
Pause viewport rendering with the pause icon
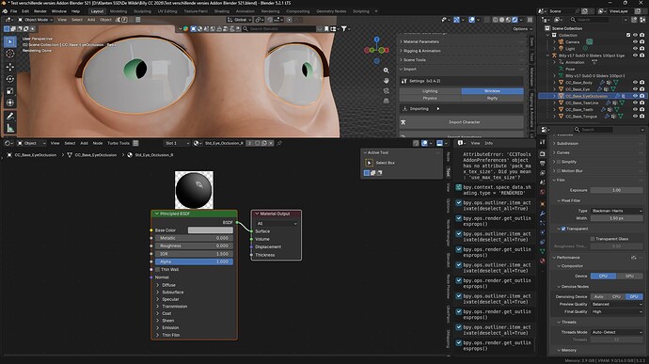(530, 20)
